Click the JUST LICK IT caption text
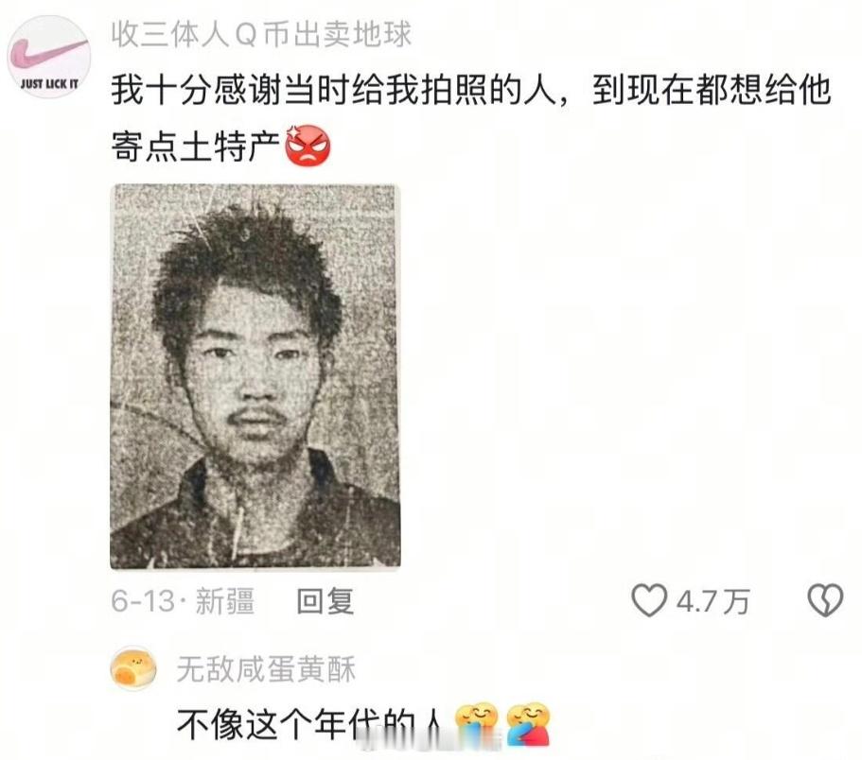 click(49, 84)
